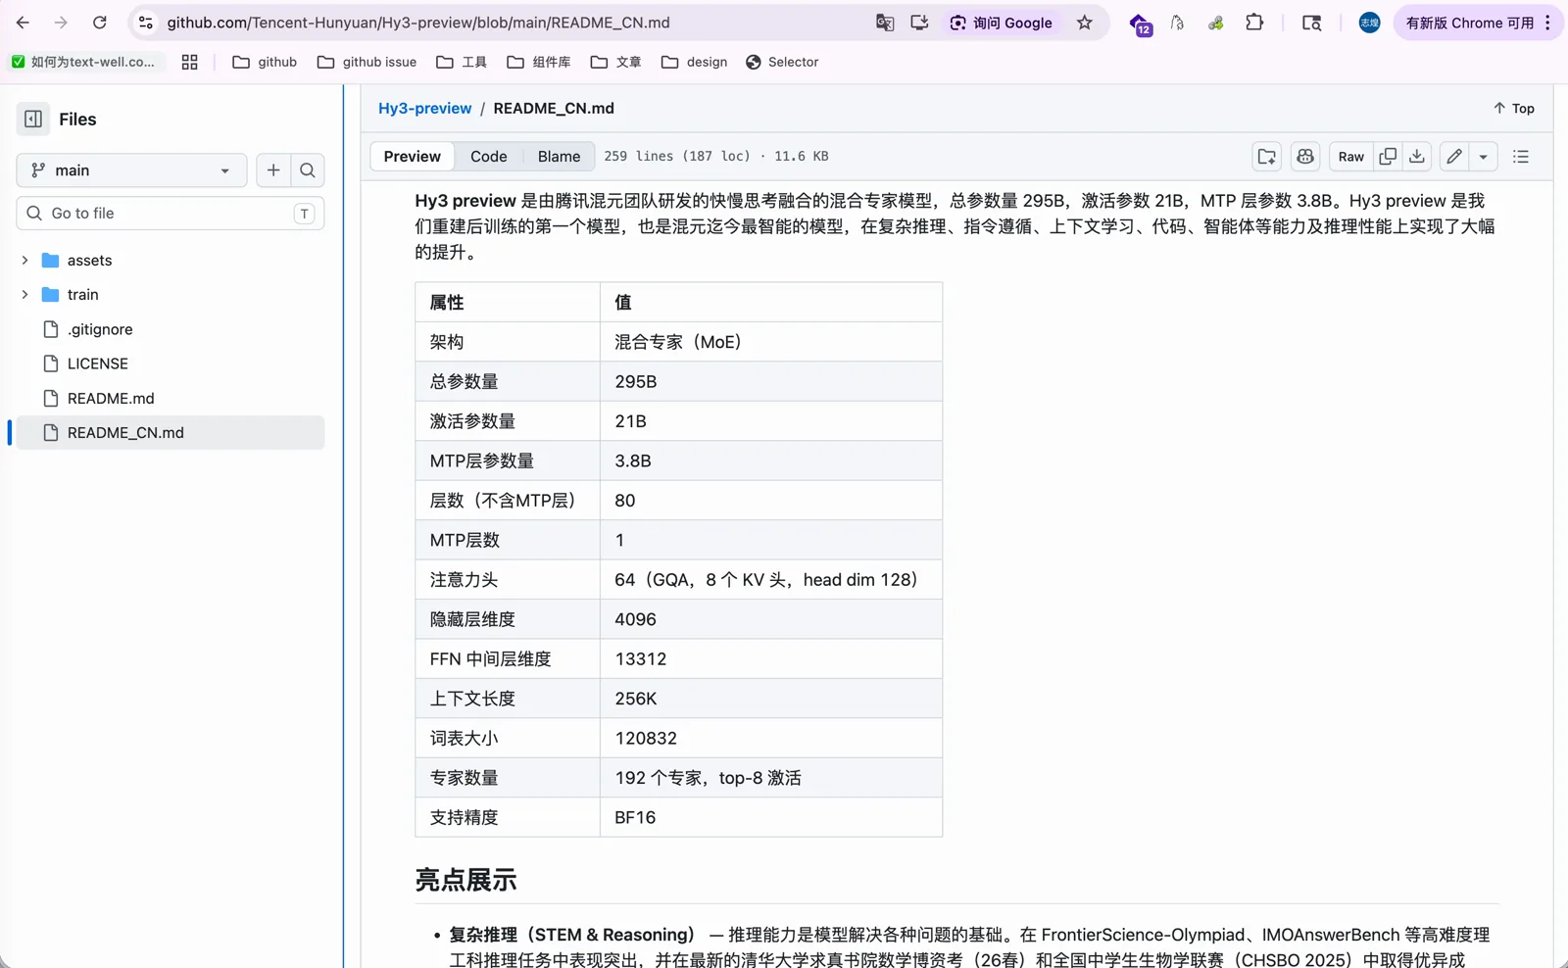Click the address bar URL
The image size is (1568, 968).
[418, 23]
